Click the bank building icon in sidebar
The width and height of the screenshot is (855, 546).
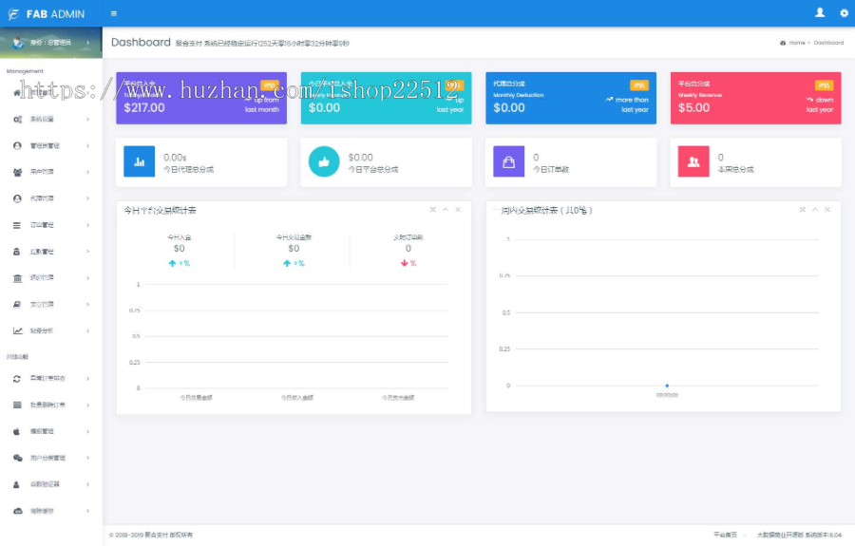(x=17, y=278)
